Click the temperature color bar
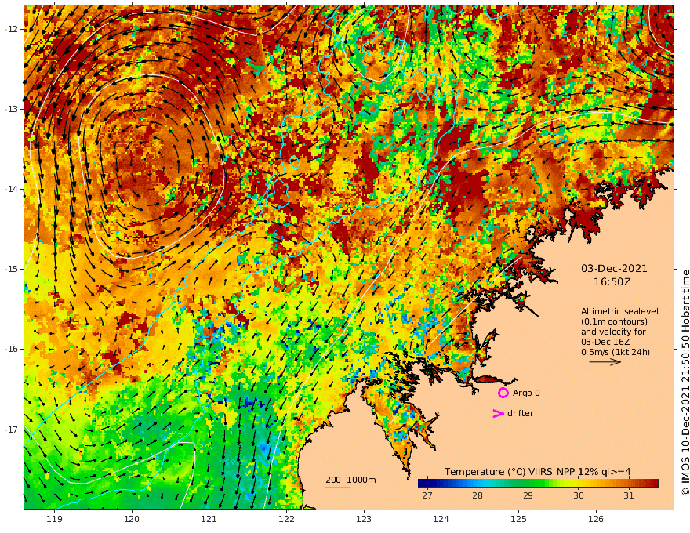690x533 pixels. 538,483
